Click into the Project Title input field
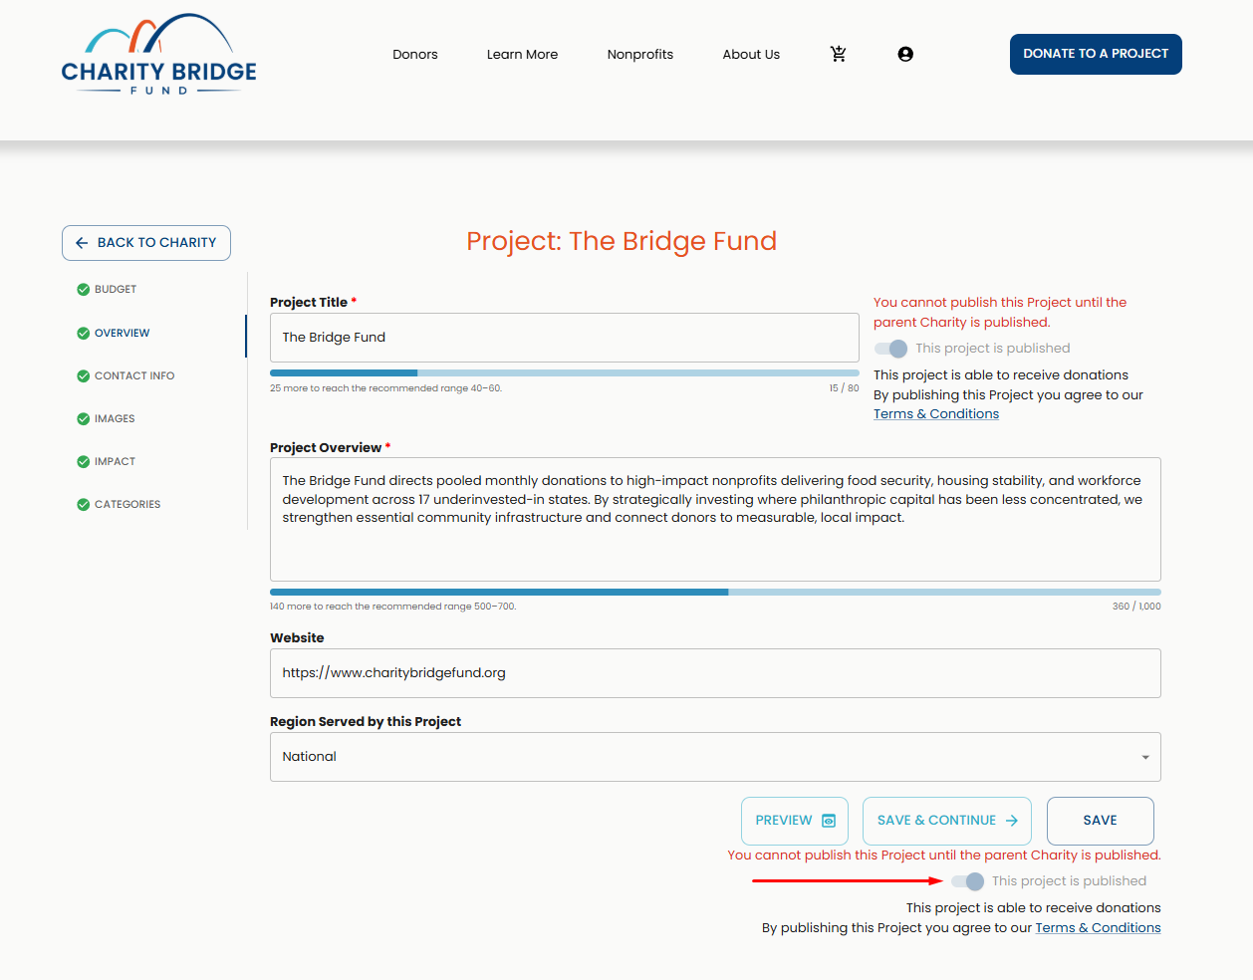This screenshot has height=980, width=1253. click(x=565, y=338)
